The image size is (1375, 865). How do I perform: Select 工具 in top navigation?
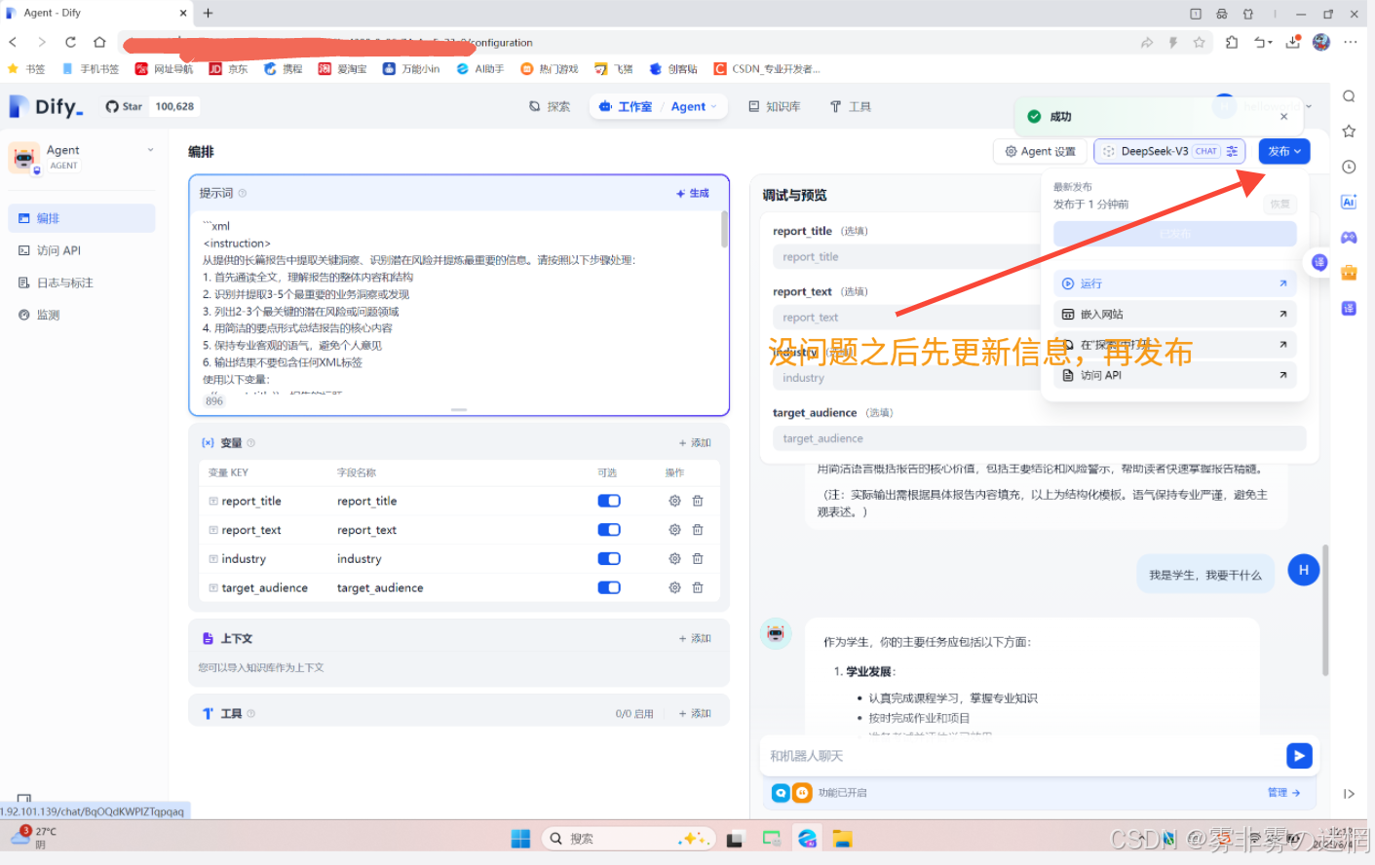[851, 106]
